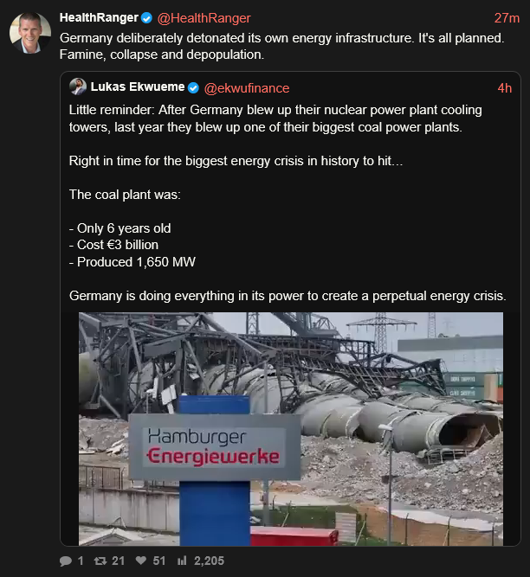
Task: Click Lukas Ekwueme's verified badge
Action: coord(194,88)
